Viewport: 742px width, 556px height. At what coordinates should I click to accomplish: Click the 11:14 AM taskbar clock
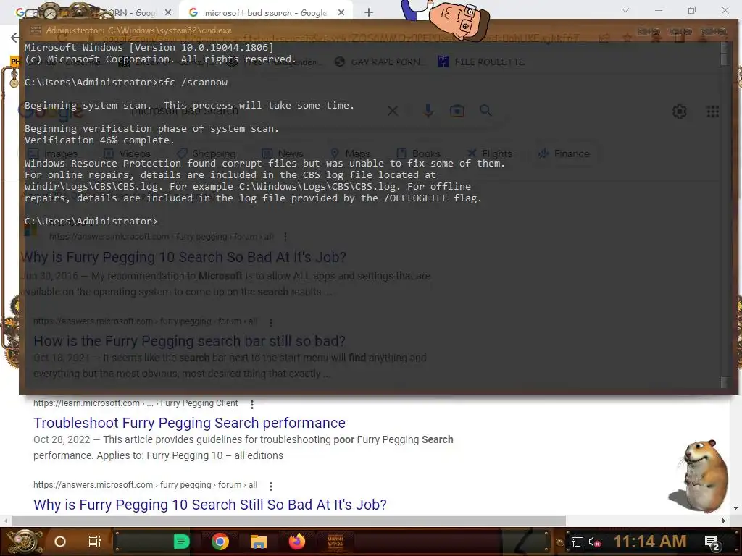tap(650, 542)
